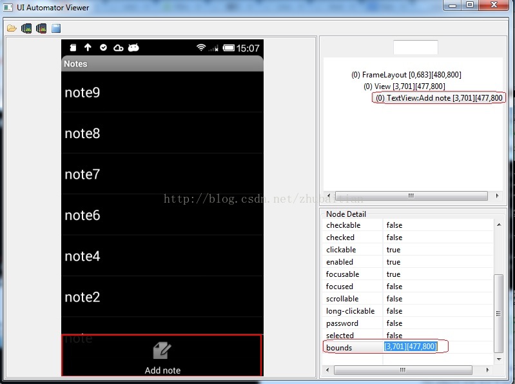The height and width of the screenshot is (384, 515).
Task: Click the Node Detail scroll down arrow
Action: pyautogui.click(x=499, y=359)
